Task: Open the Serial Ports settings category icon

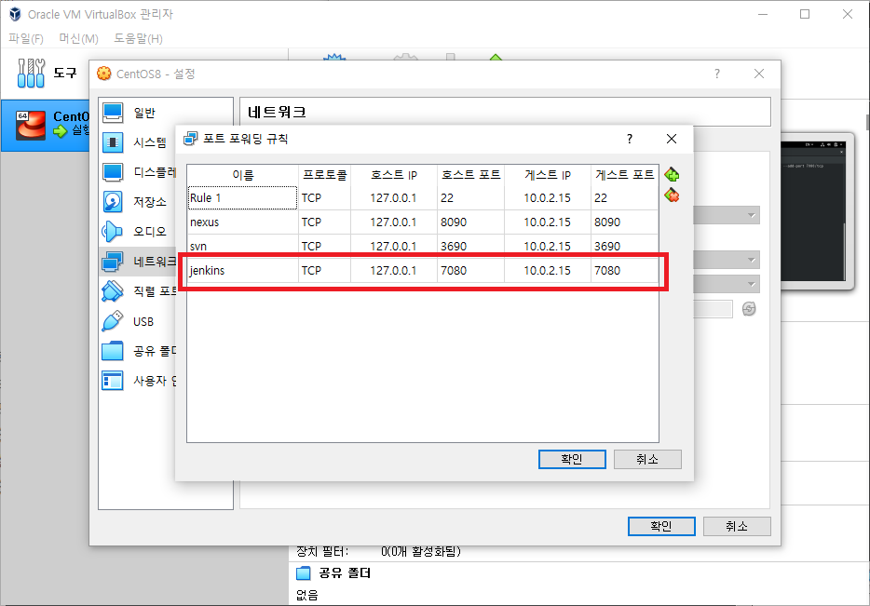Action: coord(113,291)
